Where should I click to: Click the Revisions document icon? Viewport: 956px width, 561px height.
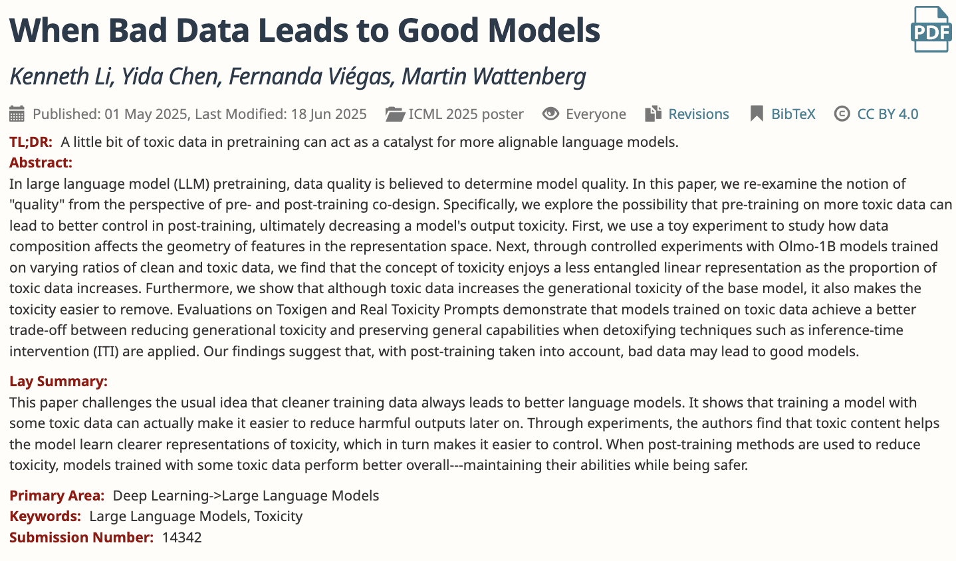pos(653,114)
